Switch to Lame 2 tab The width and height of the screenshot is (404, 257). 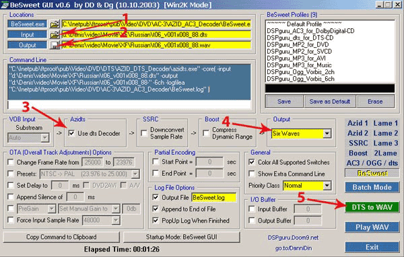(386, 133)
